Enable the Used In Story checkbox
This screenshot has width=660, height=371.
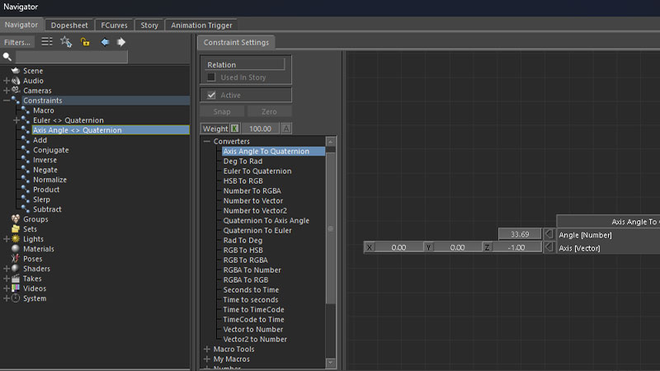coord(211,77)
